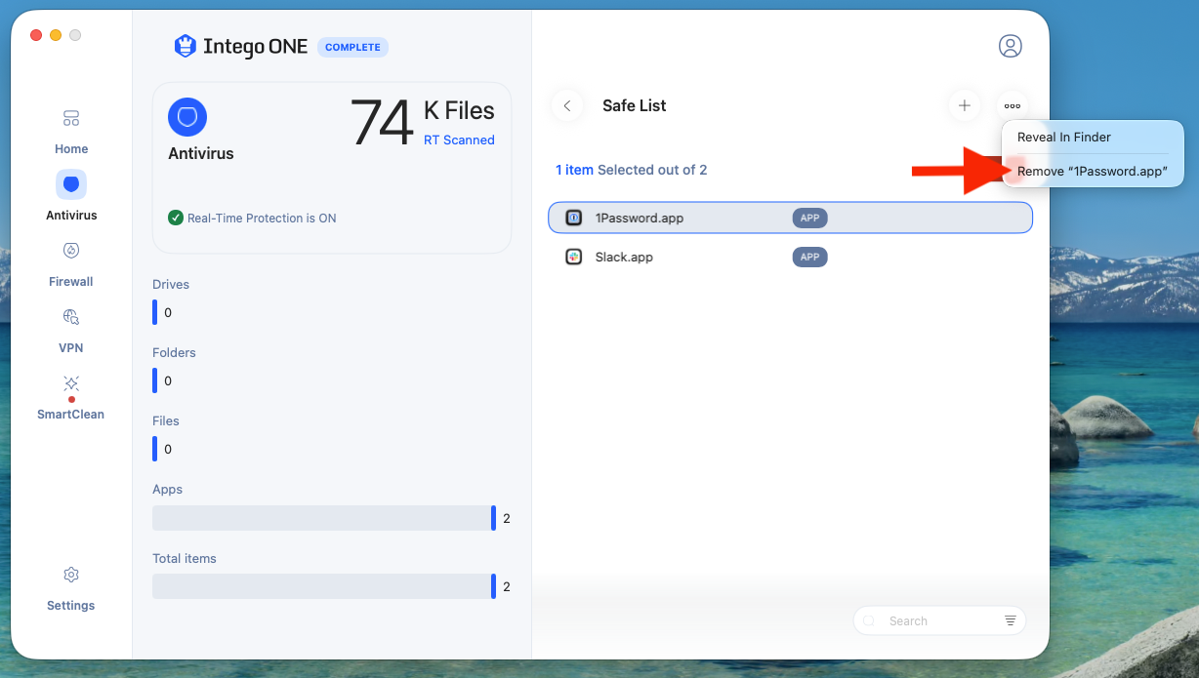The height and width of the screenshot is (678, 1199).
Task: Open the Home section in sidebar
Action: click(x=71, y=132)
